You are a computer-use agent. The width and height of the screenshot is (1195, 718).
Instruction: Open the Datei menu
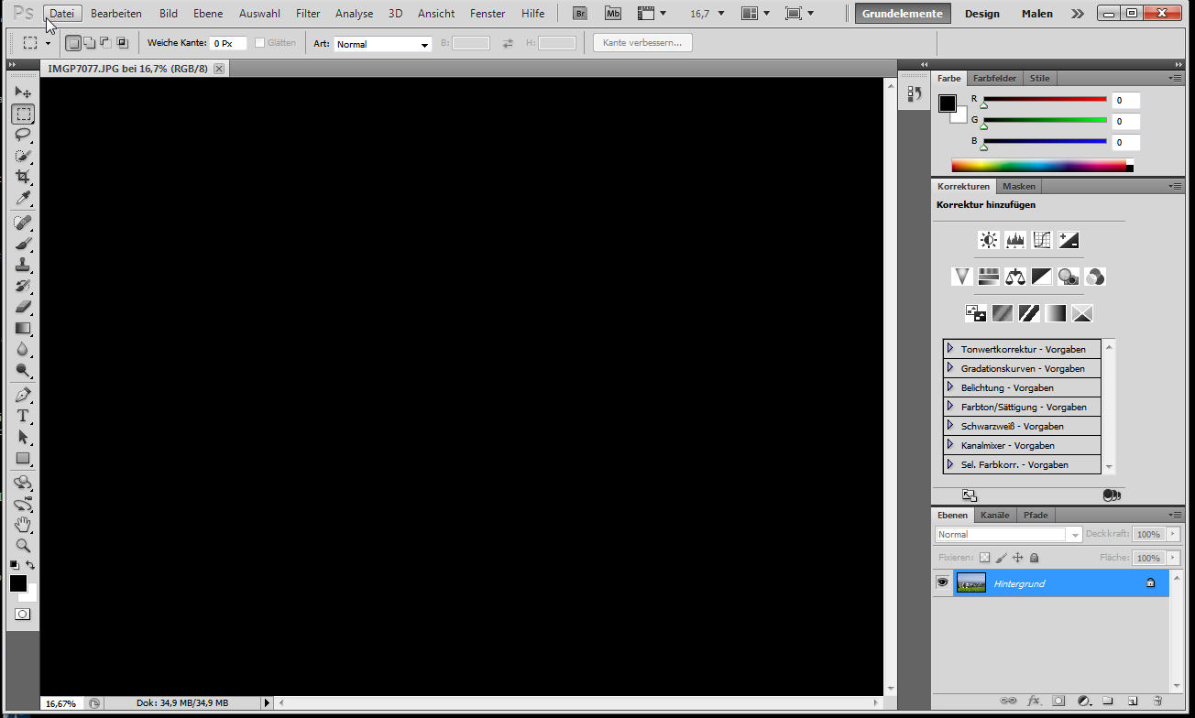(62, 14)
